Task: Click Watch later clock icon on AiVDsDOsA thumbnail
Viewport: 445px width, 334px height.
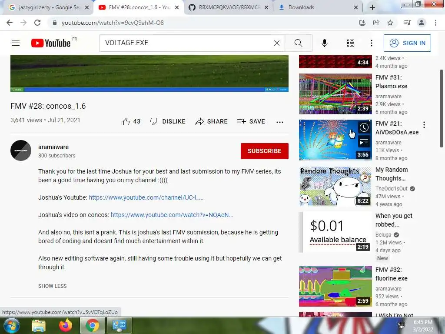Action: pyautogui.click(x=364, y=127)
